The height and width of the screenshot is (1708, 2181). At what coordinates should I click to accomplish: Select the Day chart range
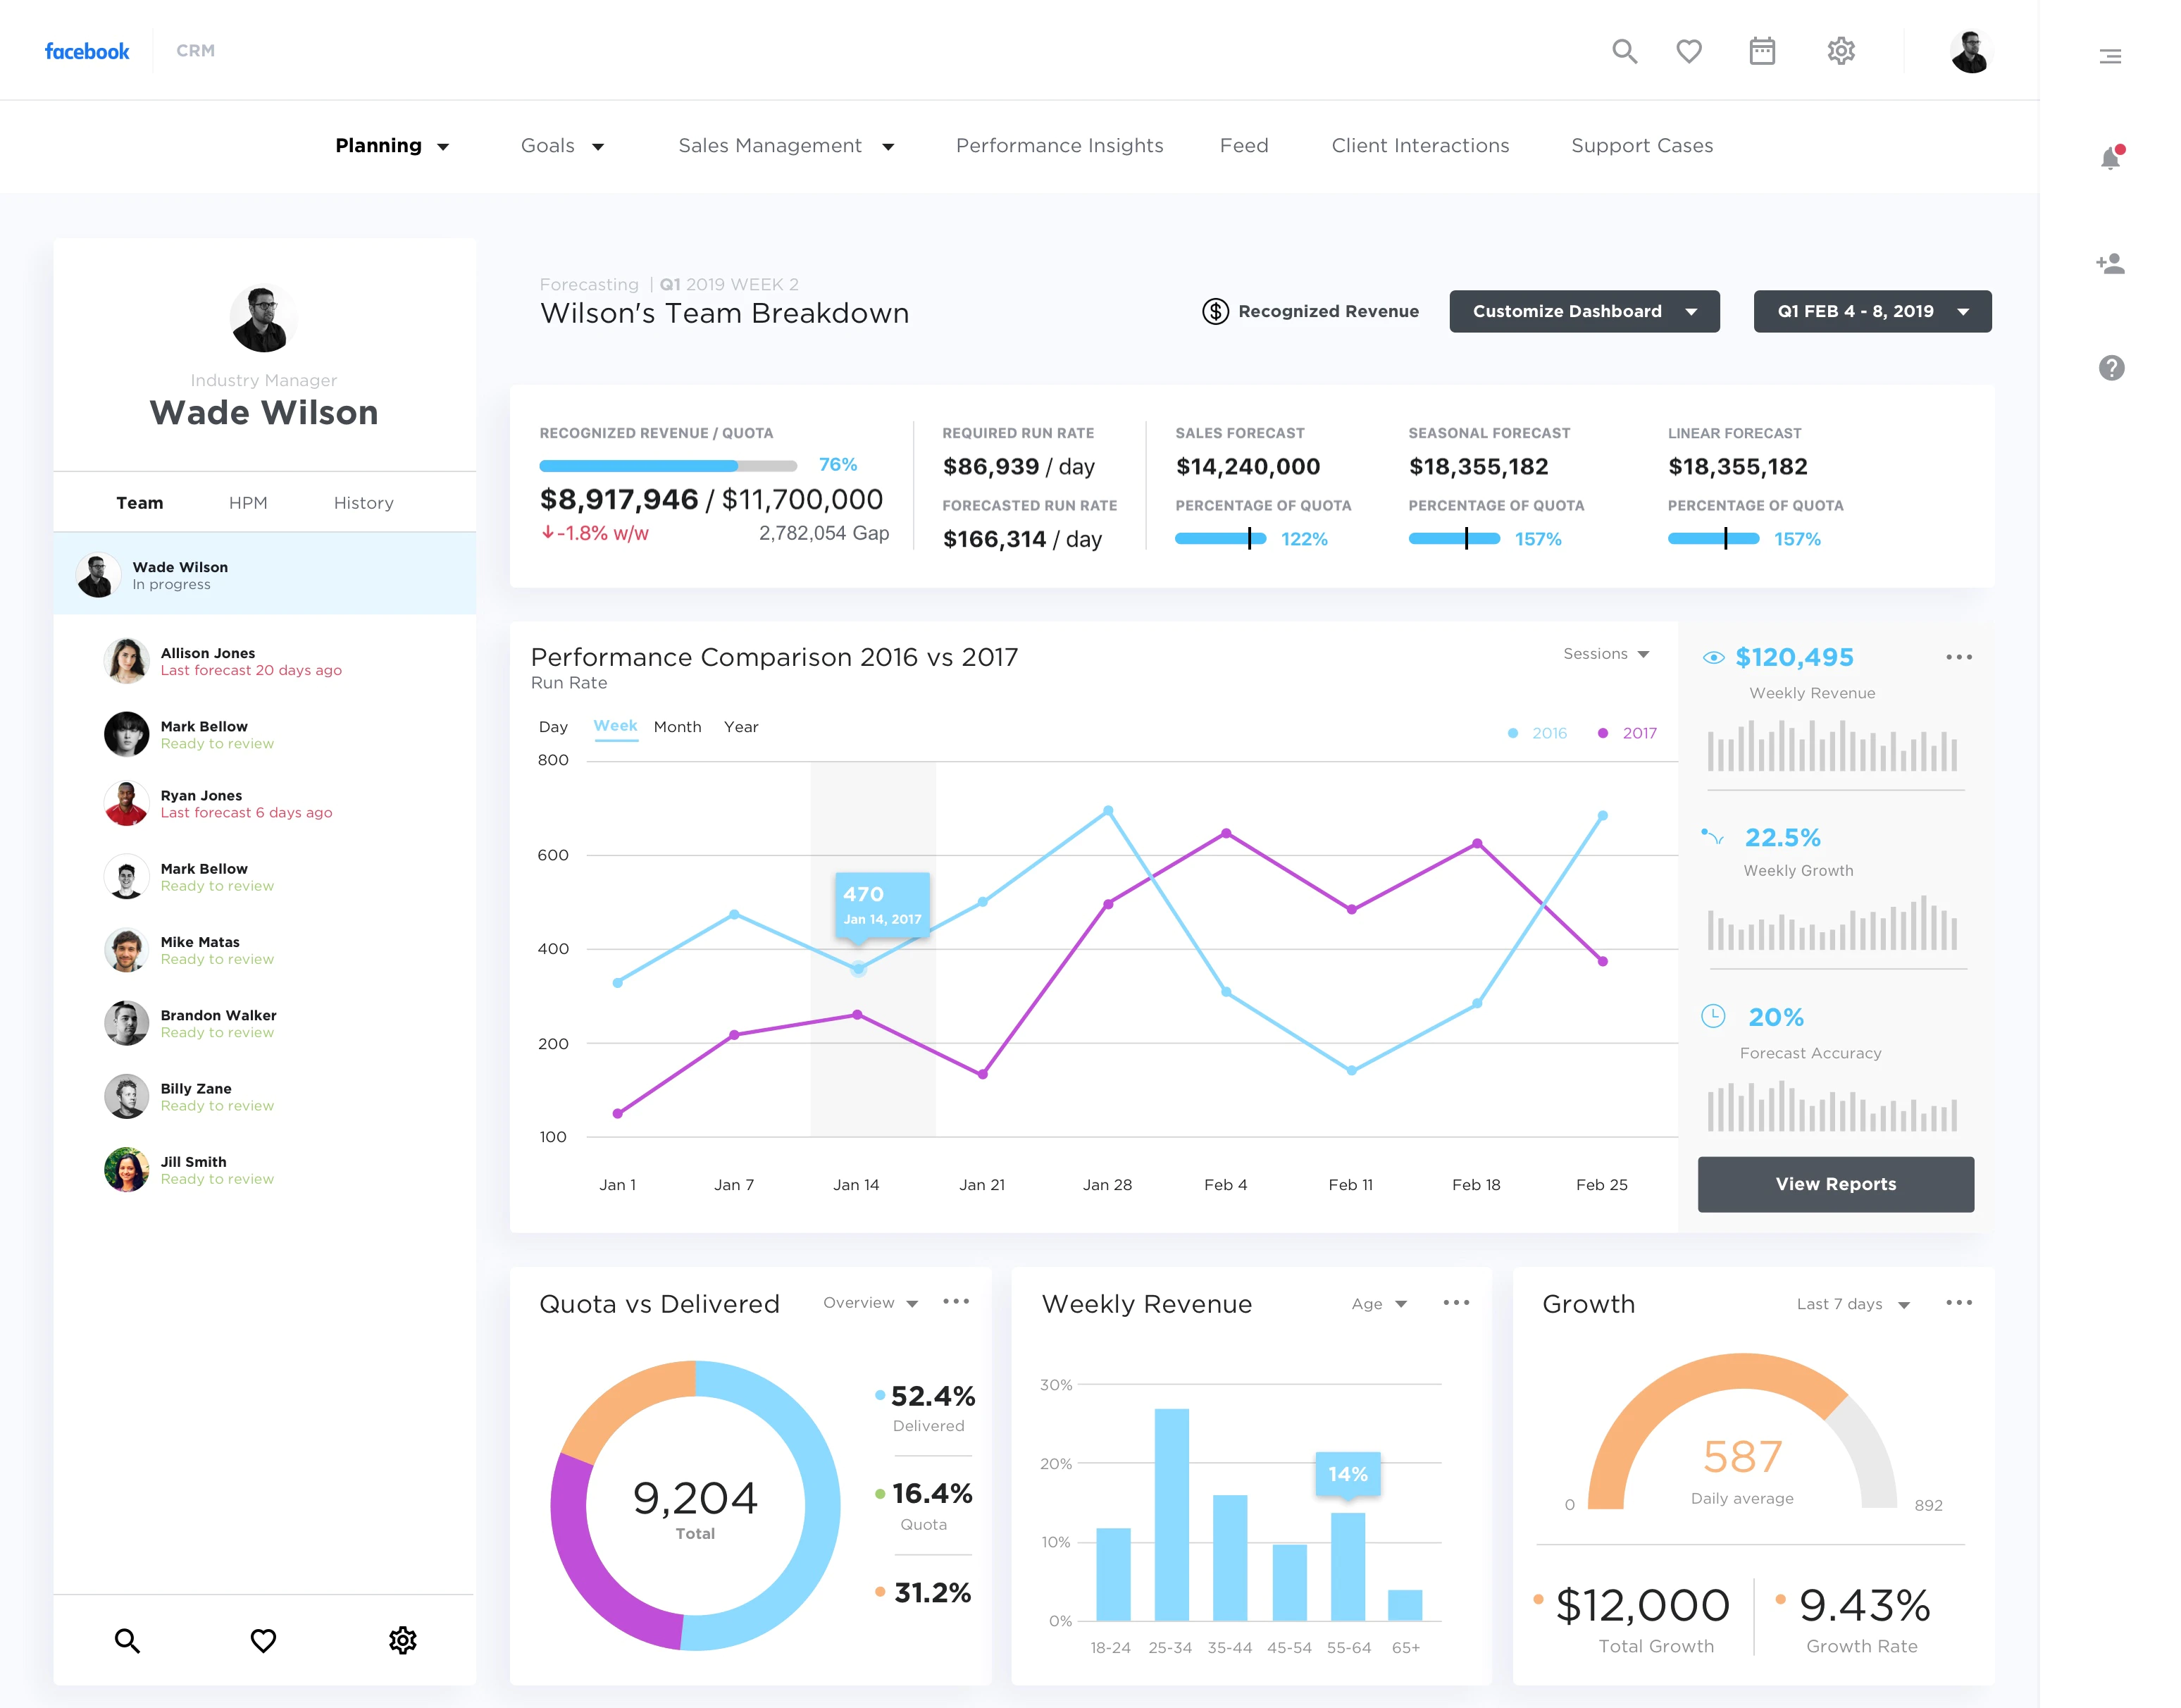553,727
